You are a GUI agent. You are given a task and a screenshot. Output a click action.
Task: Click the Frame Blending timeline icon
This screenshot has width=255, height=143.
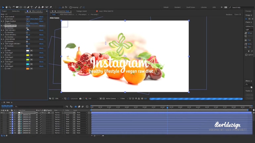[x=79, y=107]
